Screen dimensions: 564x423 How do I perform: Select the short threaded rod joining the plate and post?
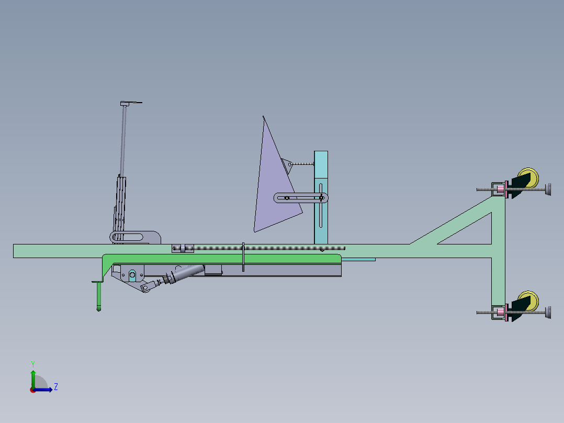[x=302, y=164]
